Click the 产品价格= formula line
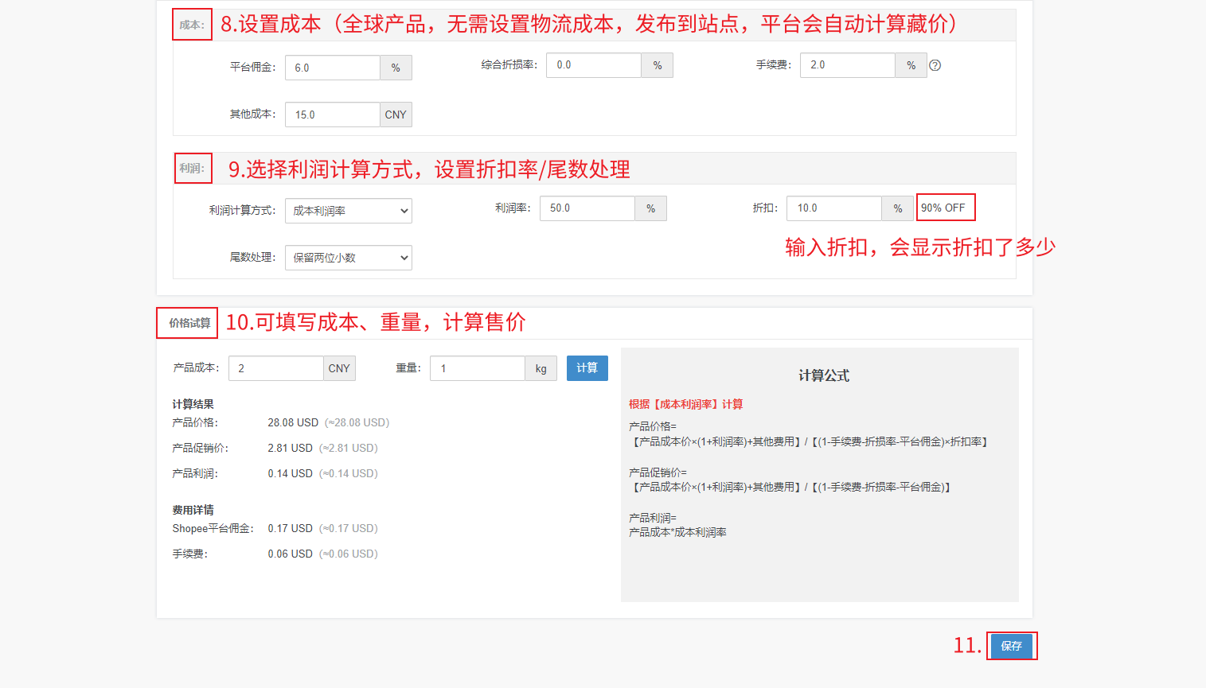This screenshot has width=1206, height=688. [x=653, y=426]
